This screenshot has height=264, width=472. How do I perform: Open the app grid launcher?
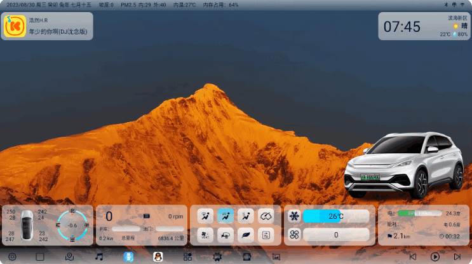pos(187,256)
